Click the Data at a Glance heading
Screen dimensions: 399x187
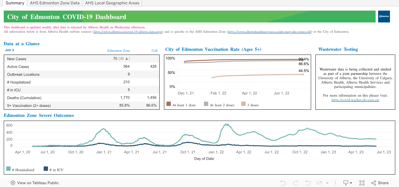(22, 44)
